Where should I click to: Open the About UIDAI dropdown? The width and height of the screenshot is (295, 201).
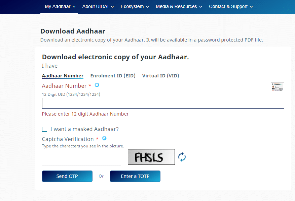98,7
